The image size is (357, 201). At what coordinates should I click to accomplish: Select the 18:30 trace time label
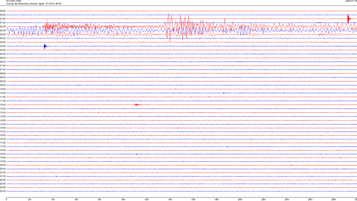[x=3, y=154]
